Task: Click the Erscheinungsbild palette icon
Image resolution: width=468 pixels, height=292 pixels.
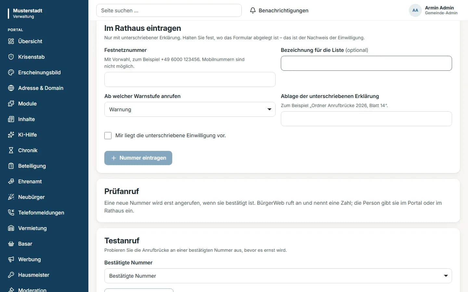Action: pyautogui.click(x=11, y=72)
